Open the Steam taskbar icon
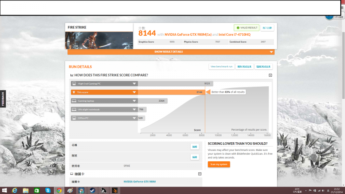 pyautogui.click(x=92, y=191)
